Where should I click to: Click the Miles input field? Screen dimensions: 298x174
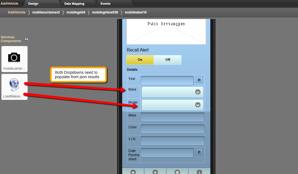[x=173, y=117]
